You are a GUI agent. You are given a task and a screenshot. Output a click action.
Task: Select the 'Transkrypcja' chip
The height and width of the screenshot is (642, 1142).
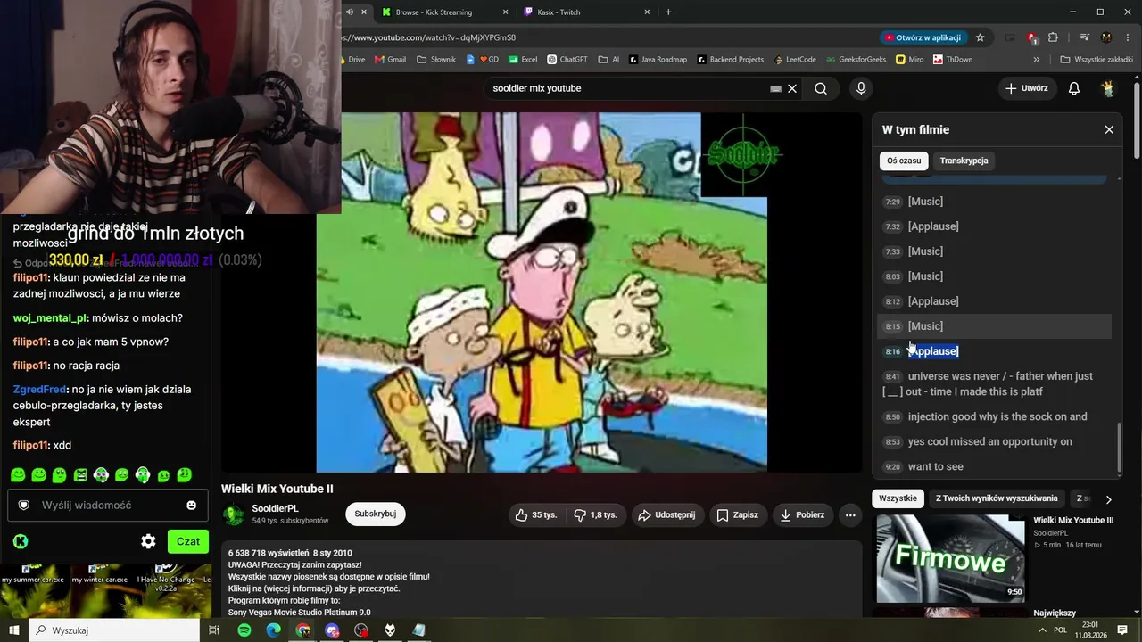coord(964,160)
